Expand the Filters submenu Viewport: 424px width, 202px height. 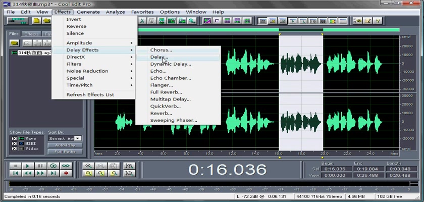coord(93,64)
